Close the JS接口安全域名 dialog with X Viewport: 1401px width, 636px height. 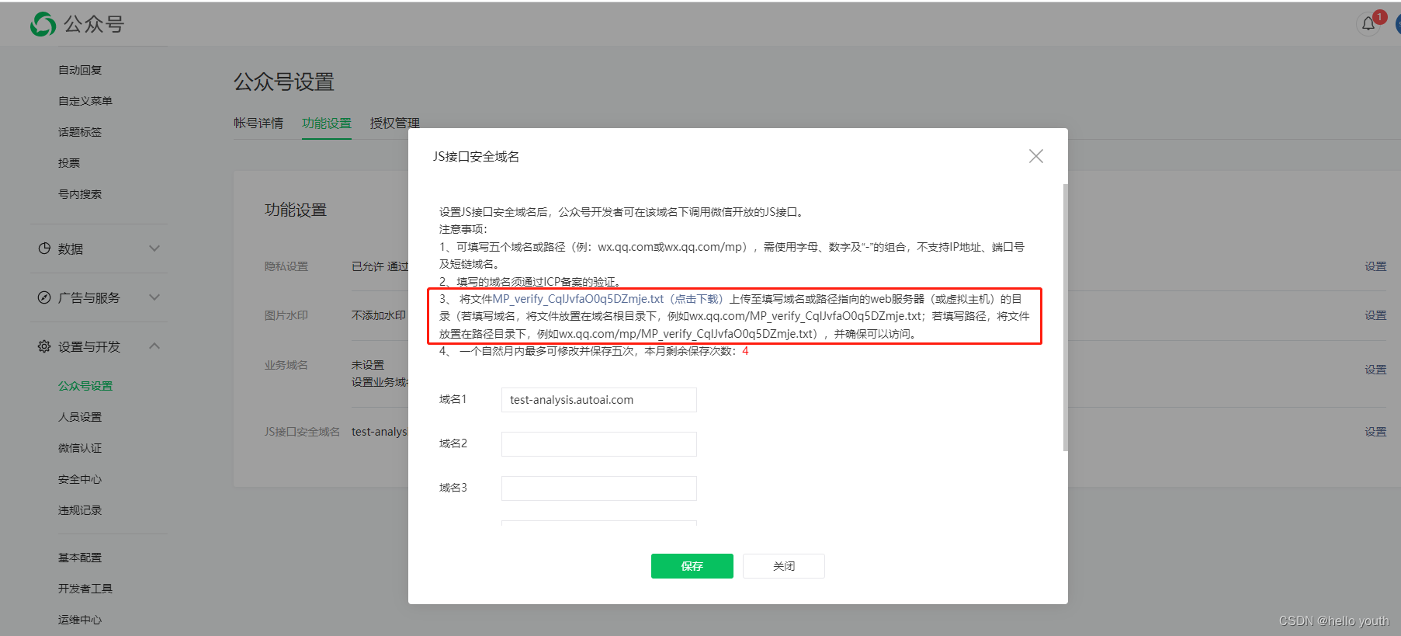tap(1035, 156)
